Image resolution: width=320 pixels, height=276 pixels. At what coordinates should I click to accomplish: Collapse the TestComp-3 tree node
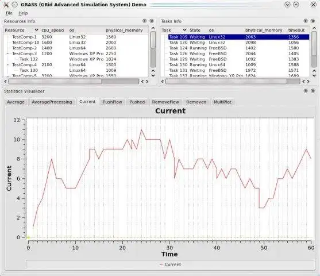pos(7,53)
